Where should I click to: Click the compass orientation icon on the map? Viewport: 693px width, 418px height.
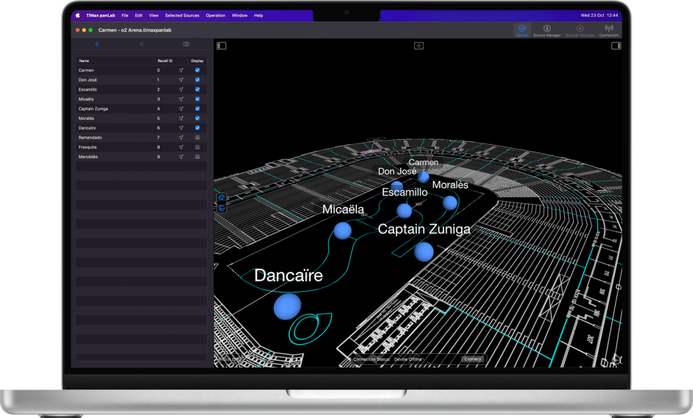click(222, 197)
